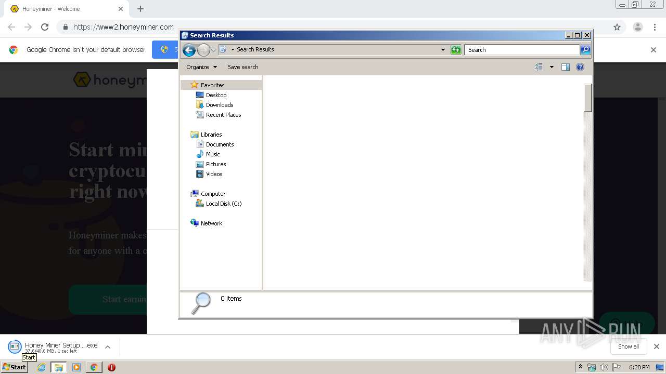The width and height of the screenshot is (666, 374).
Task: Open the view options dropdown arrow
Action: (552, 67)
